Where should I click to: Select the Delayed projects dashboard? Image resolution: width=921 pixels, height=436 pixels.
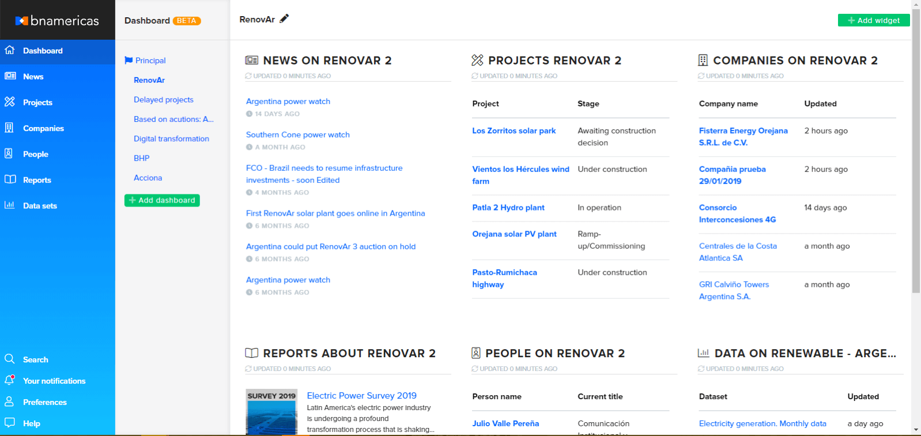click(x=164, y=100)
